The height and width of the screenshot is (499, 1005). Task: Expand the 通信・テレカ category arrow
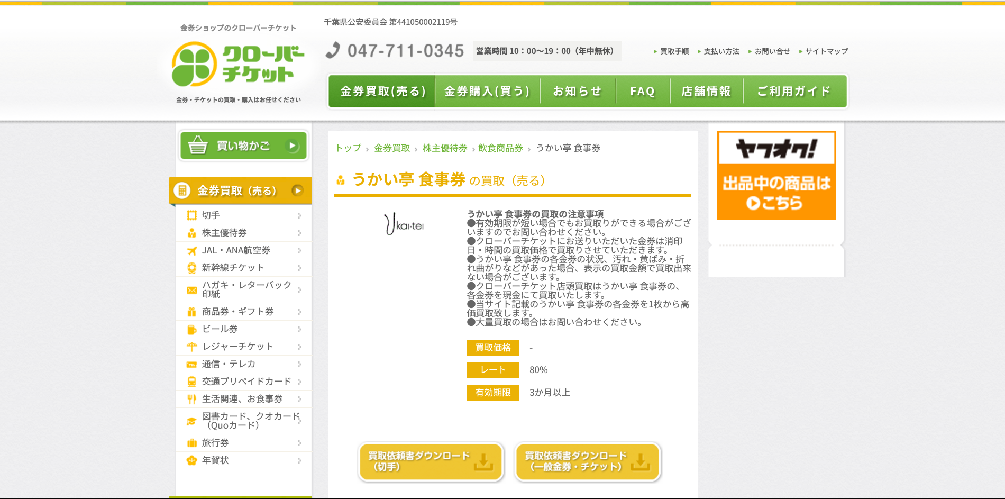pyautogui.click(x=299, y=364)
